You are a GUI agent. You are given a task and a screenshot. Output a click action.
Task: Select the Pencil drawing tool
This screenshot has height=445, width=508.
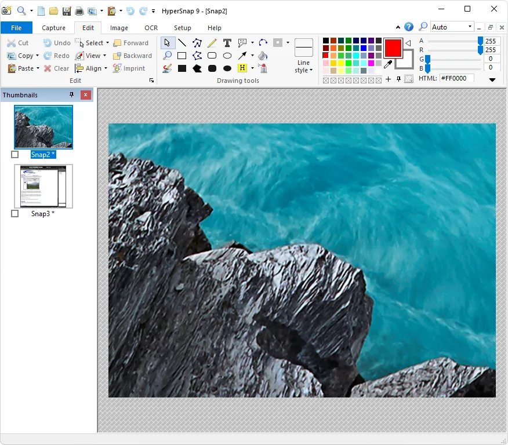(x=212, y=42)
